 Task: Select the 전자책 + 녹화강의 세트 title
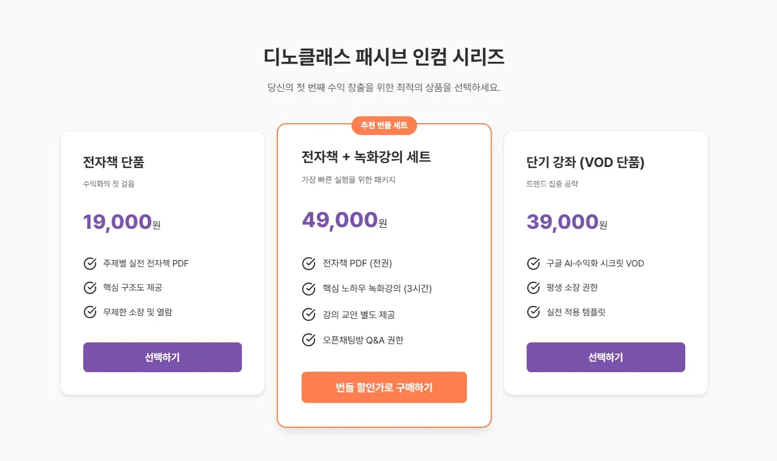click(365, 157)
